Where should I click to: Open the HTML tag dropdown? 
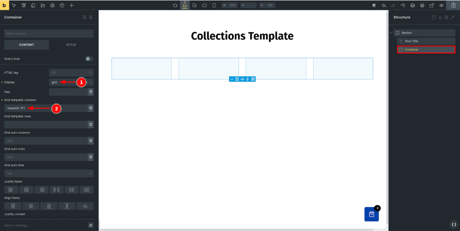(71, 73)
